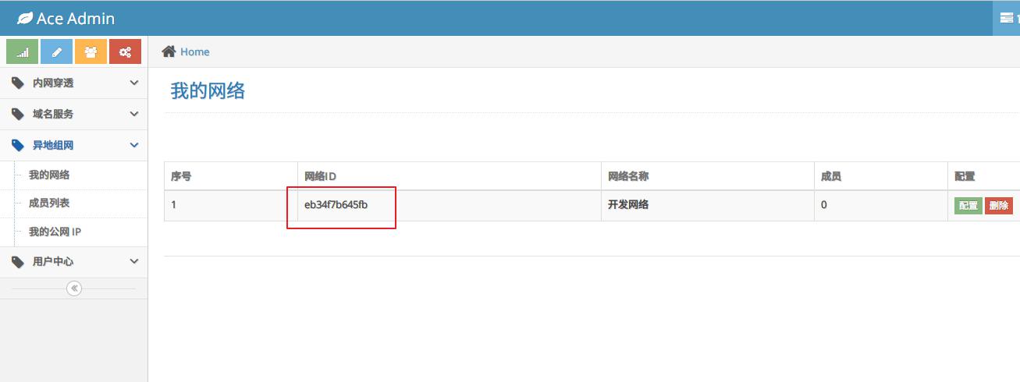Viewport: 1020px width, 382px height.
Task: Go to 成员列表 submenu item
Action: point(49,203)
